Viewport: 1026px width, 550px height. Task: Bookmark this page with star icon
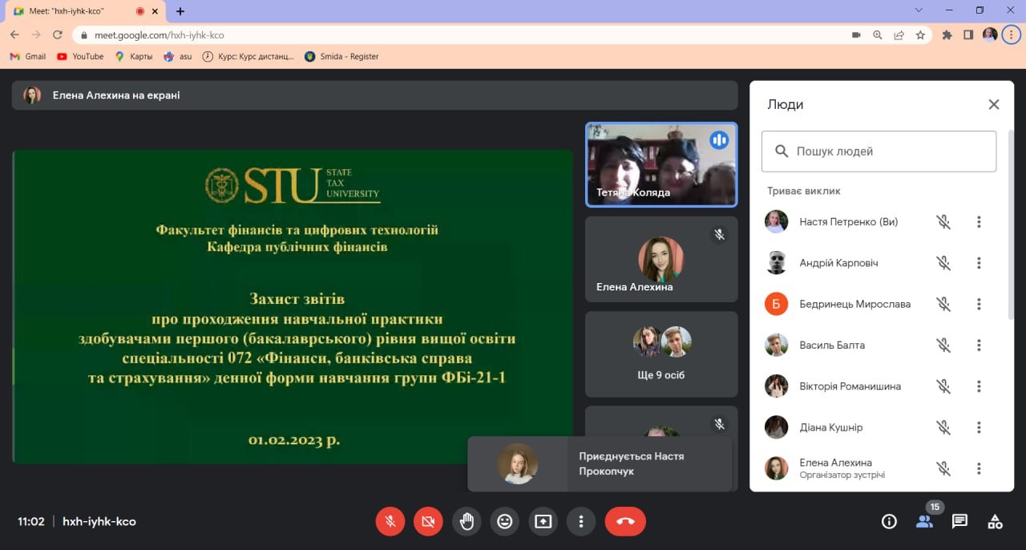click(x=920, y=35)
